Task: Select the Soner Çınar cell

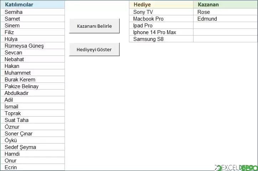Action: (x=32, y=133)
